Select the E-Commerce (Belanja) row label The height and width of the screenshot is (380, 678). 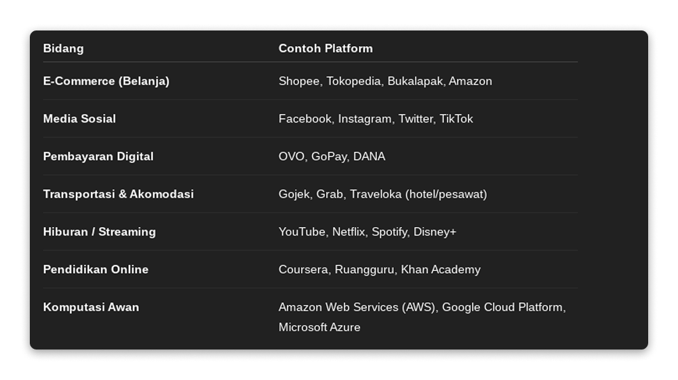pos(106,81)
